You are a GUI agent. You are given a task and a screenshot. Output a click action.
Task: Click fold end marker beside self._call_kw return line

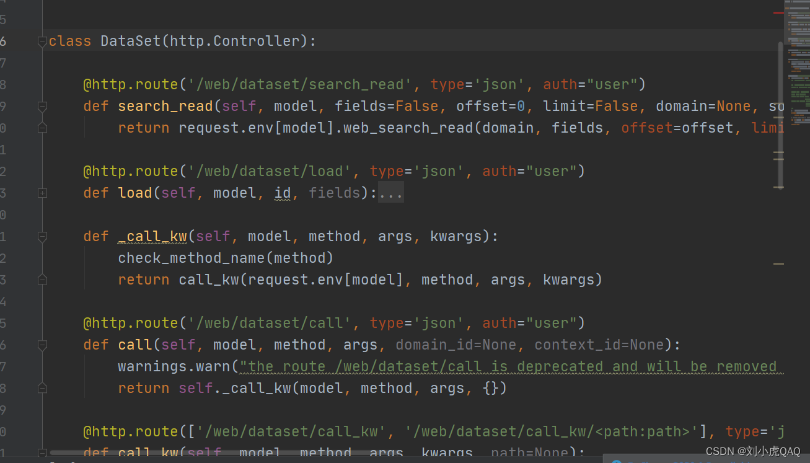click(42, 388)
